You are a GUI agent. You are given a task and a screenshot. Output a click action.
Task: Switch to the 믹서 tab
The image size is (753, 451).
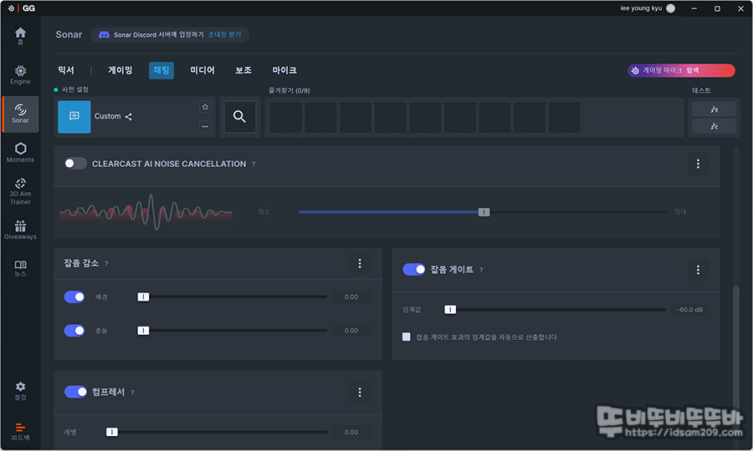click(x=66, y=70)
